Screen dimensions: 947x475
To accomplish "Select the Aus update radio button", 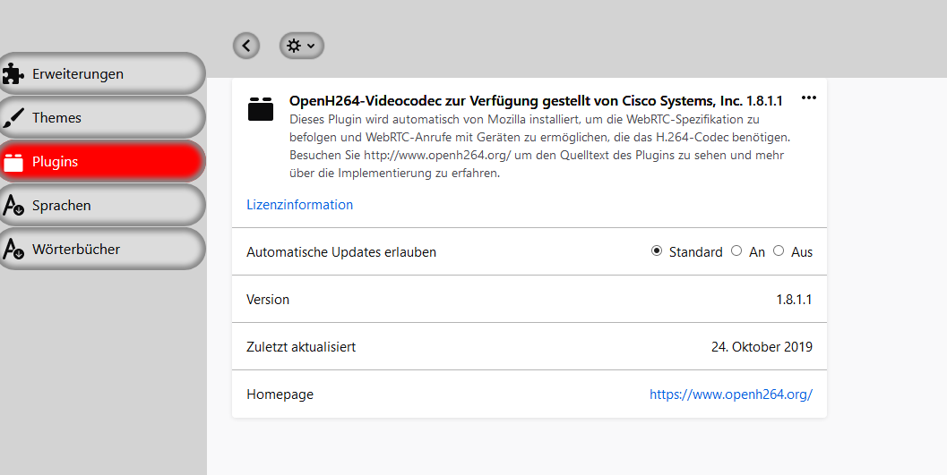I will click(x=779, y=250).
